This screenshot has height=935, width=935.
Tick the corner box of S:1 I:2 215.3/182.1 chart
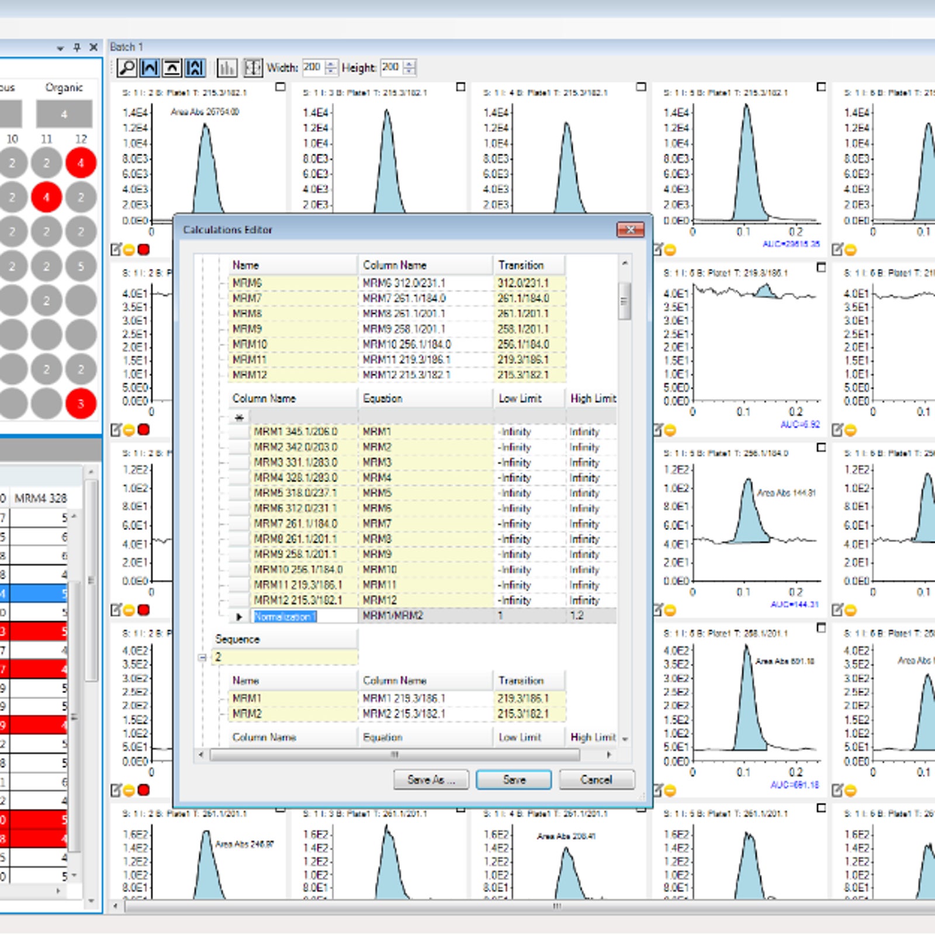pos(280,87)
